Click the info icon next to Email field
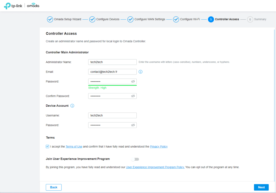This screenshot has height=193, width=276. [140, 72]
